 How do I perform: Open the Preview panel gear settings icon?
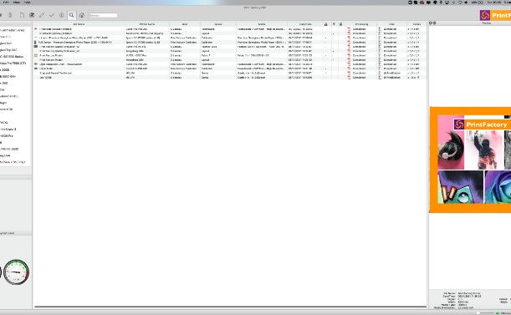pos(431,23)
